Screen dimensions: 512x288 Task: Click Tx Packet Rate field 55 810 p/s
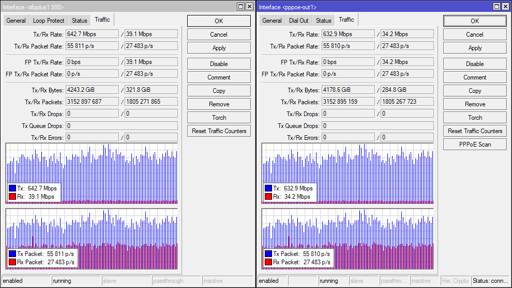(x=349, y=46)
